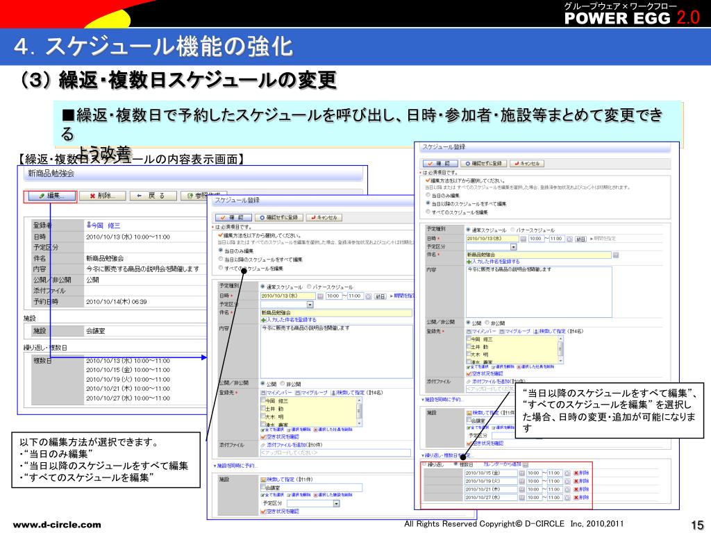Click 確認せずに登録 in the front スケジュール登録 window

click(x=484, y=164)
